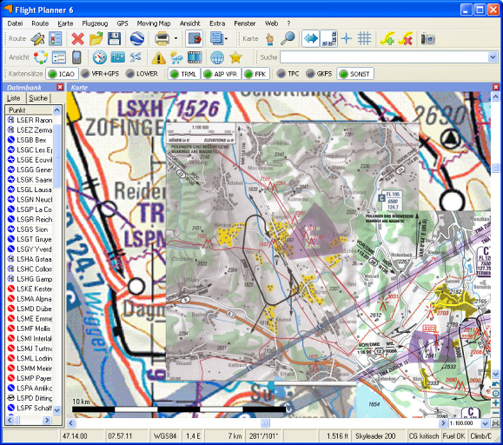
Task: Toggle the ICAO map set
Action: (62, 74)
